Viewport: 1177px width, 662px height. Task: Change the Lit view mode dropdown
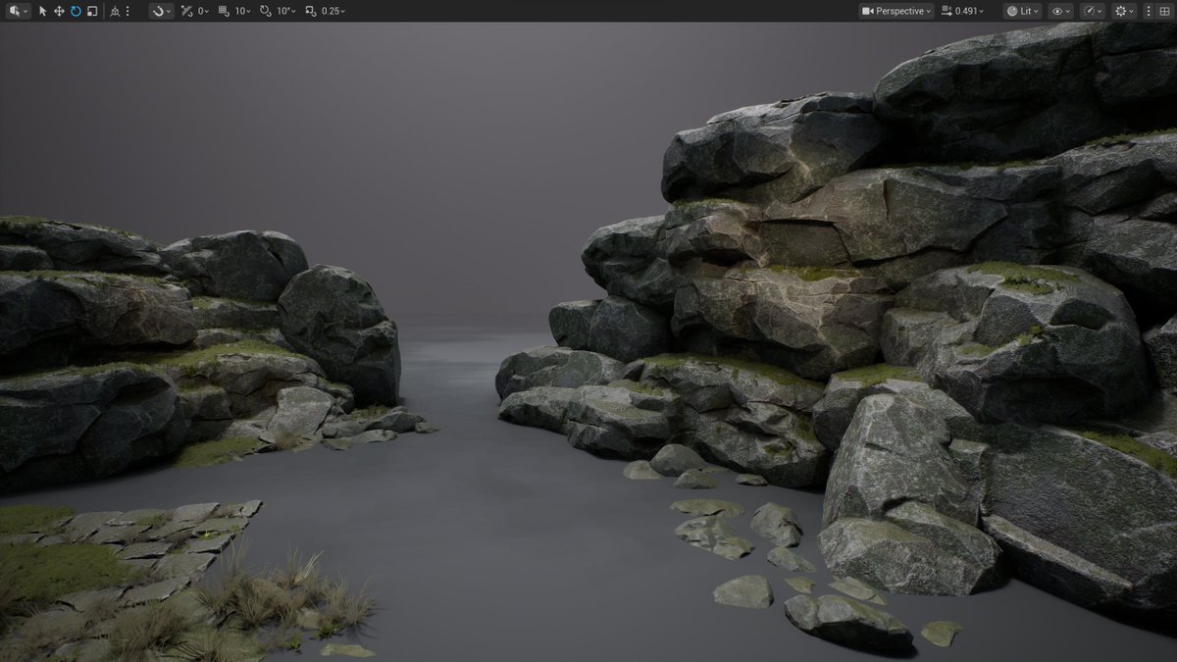[x=1023, y=11]
